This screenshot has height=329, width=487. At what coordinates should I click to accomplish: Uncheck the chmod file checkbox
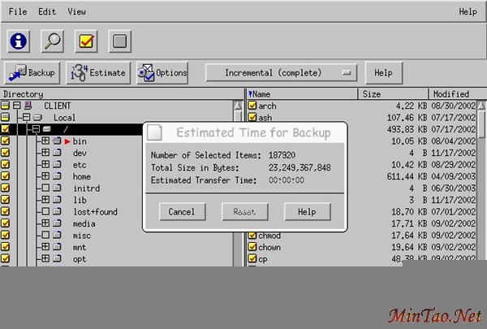click(x=252, y=236)
